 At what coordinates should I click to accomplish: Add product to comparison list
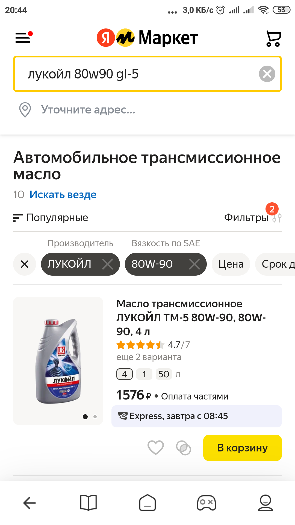coord(184,448)
